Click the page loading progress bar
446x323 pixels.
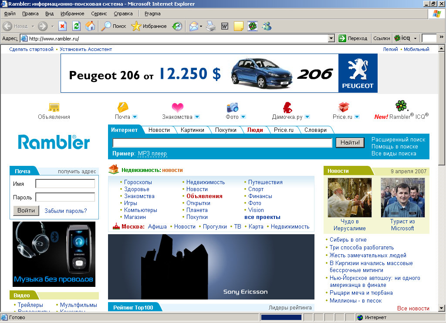point(281,317)
